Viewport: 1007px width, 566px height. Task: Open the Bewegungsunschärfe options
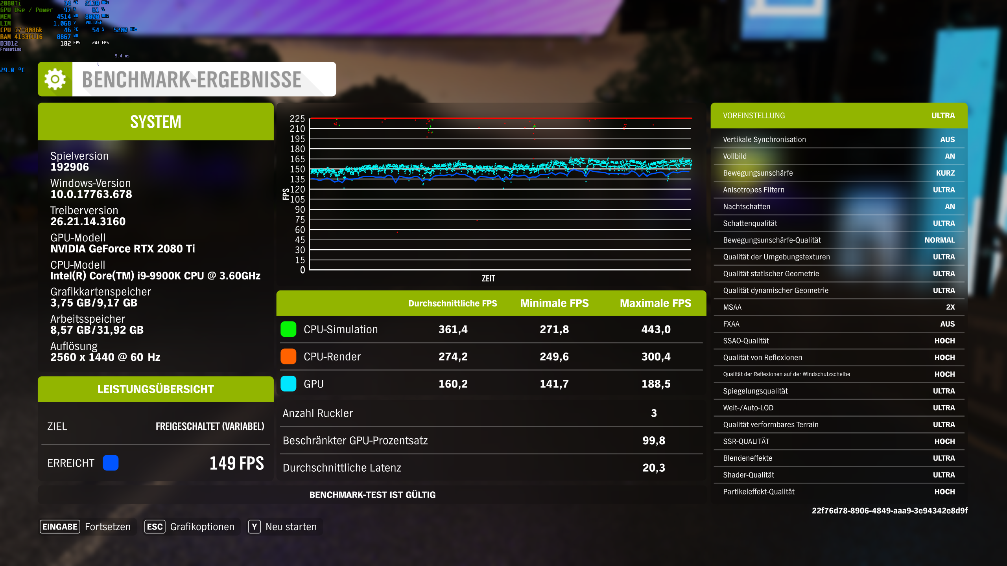coord(839,173)
